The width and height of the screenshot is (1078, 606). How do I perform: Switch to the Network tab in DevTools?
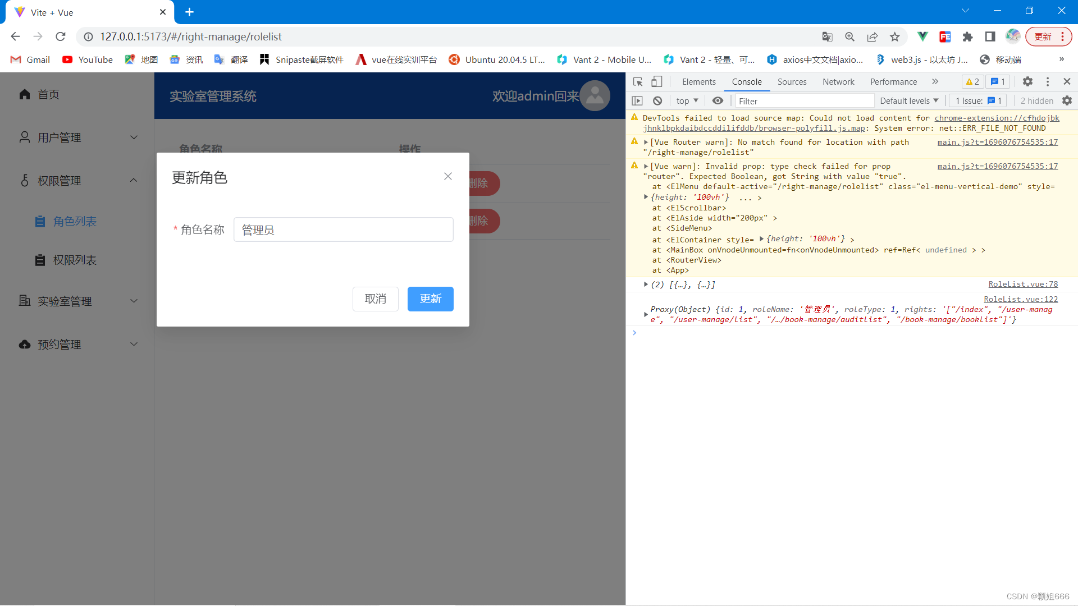838,81
